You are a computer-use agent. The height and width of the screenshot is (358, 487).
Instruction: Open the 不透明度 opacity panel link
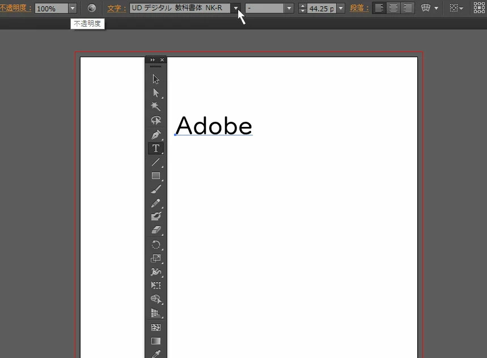(x=15, y=8)
